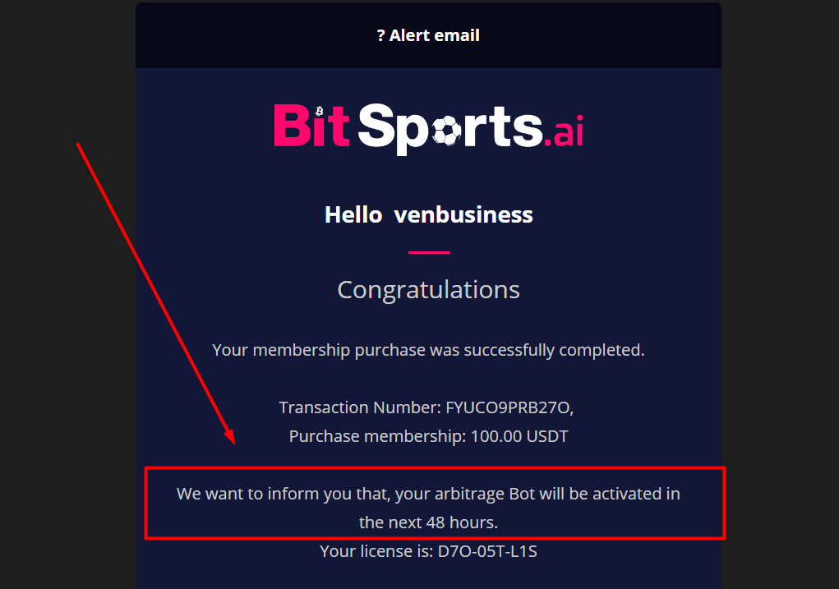Click the red arrow's pointed head
This screenshot has width=839, height=589.
[229, 437]
